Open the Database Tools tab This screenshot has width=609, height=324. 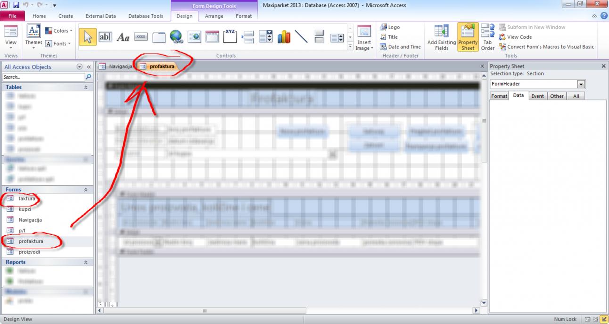click(146, 16)
